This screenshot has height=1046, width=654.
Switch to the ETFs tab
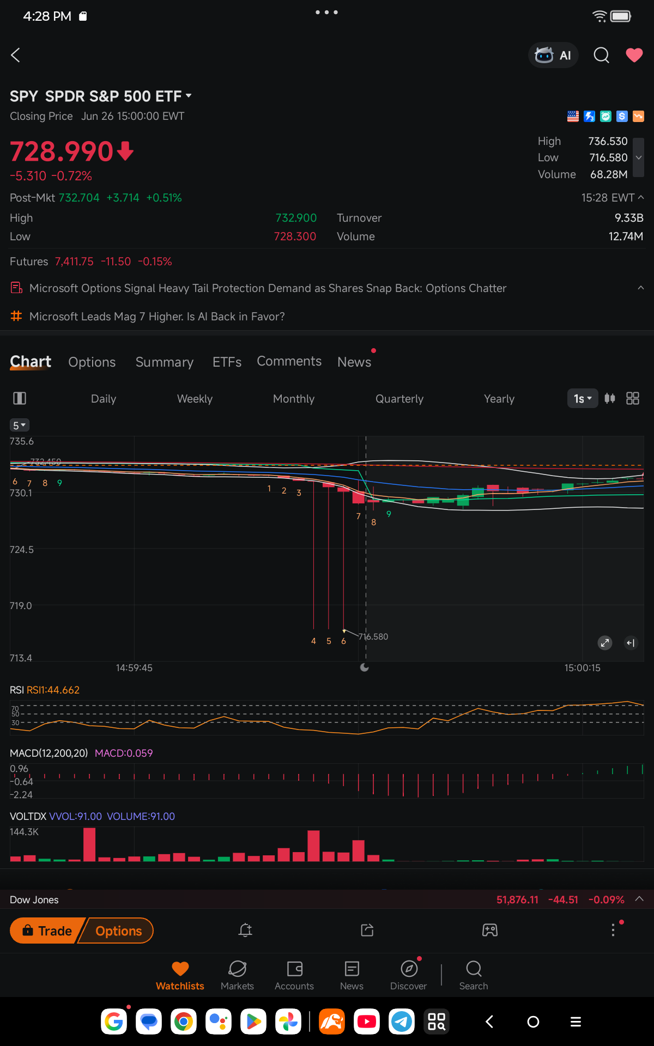click(x=227, y=362)
